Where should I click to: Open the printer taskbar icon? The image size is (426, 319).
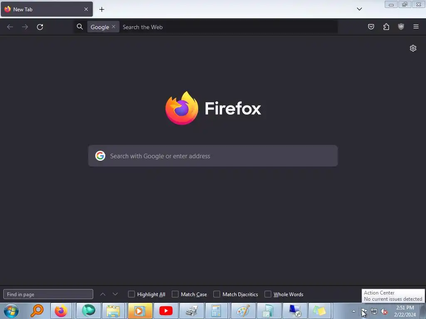pyautogui.click(x=191, y=311)
